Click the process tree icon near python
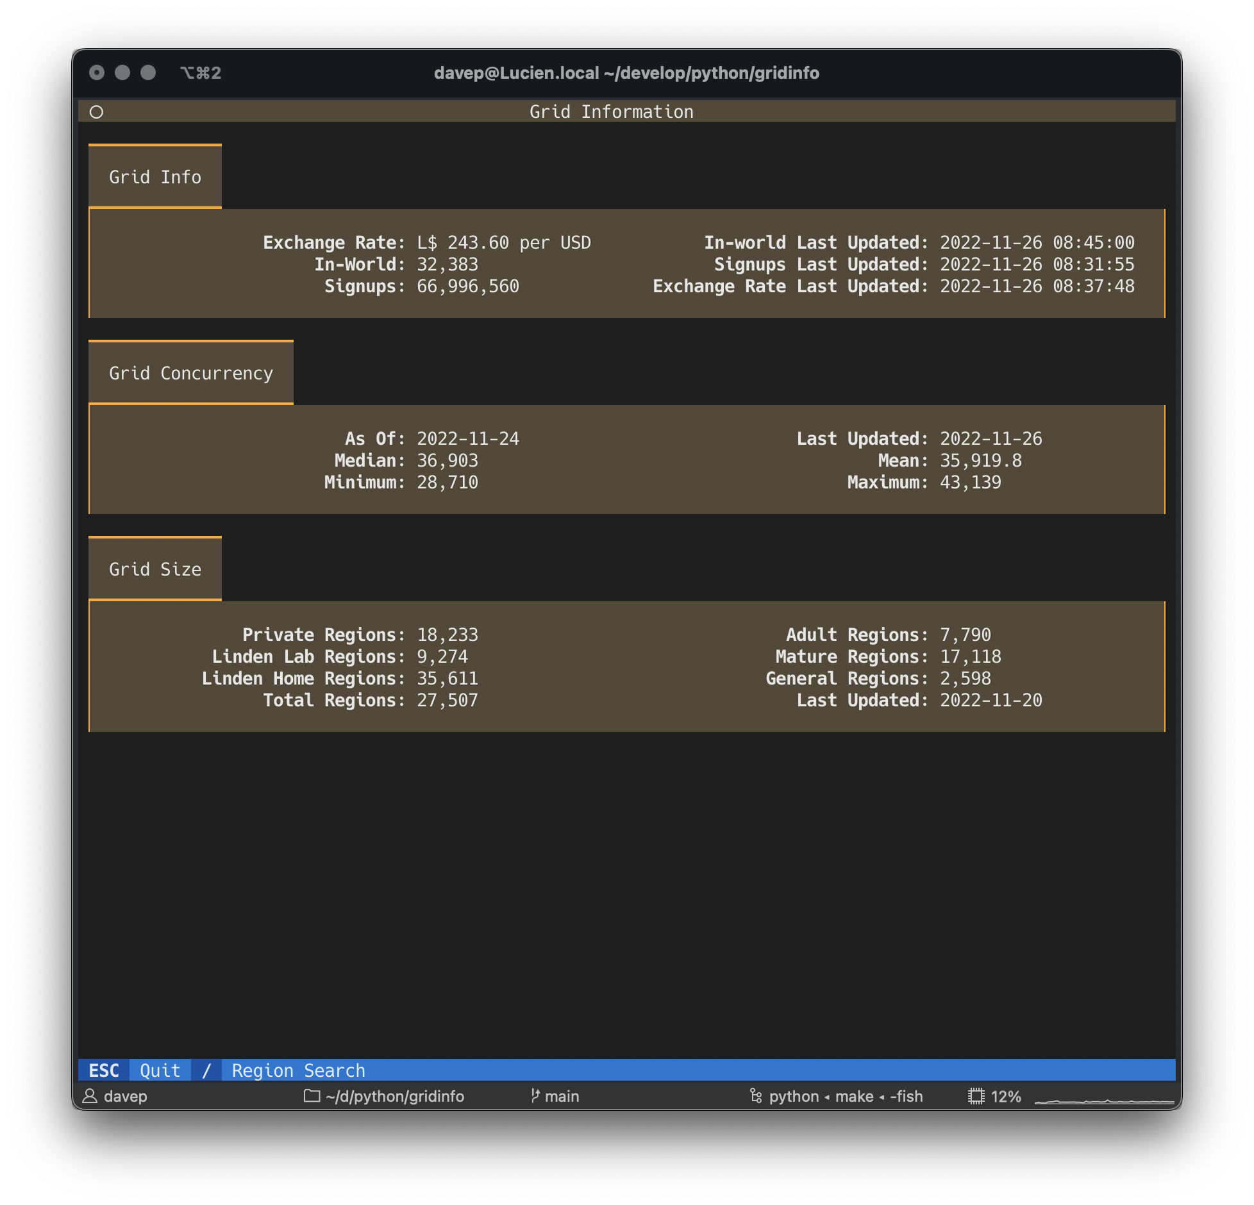The image size is (1254, 1205). pos(755,1096)
